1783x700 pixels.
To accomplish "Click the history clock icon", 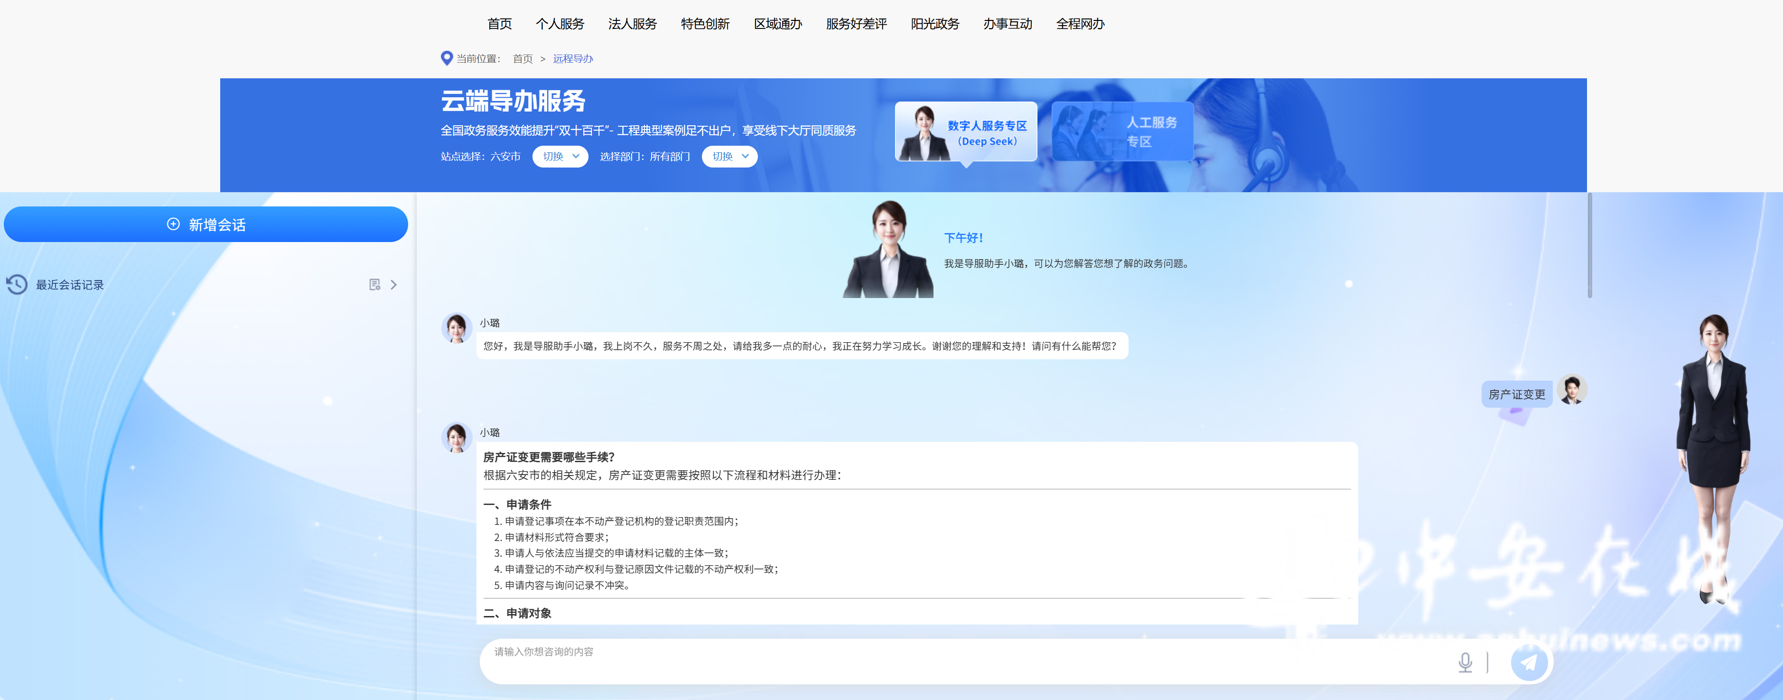I will pos(17,285).
